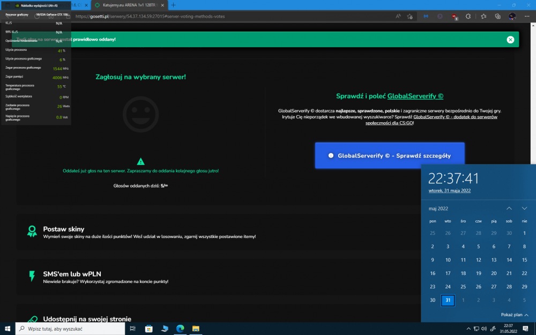Open the Malwarebytes extension icon
536x335 pixels.
click(426, 16)
